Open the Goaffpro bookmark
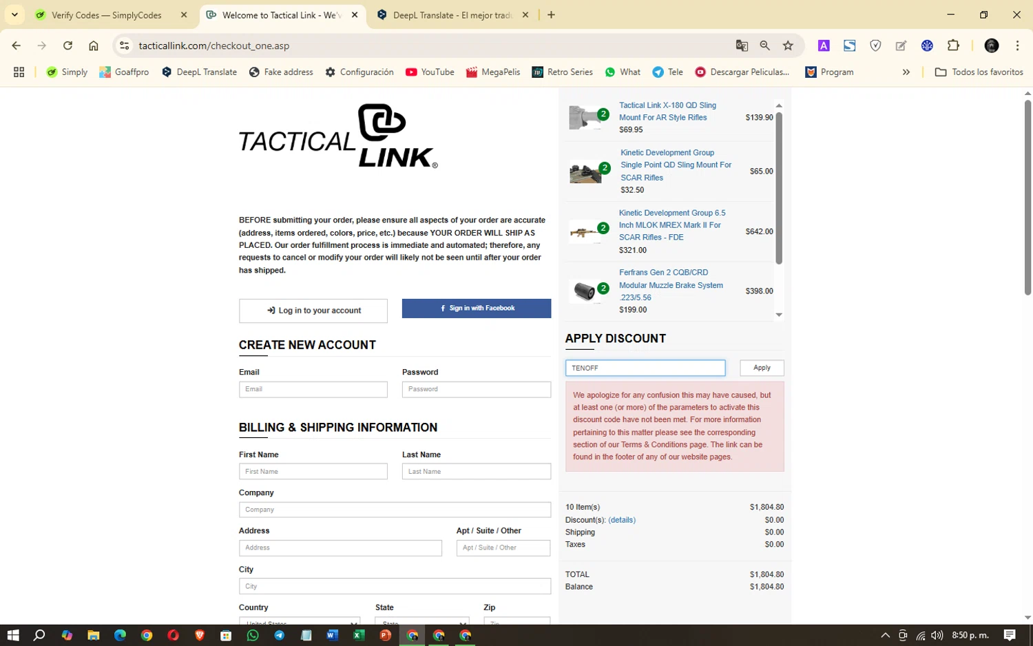Screen dimensions: 1033x646 pyautogui.click(x=124, y=72)
